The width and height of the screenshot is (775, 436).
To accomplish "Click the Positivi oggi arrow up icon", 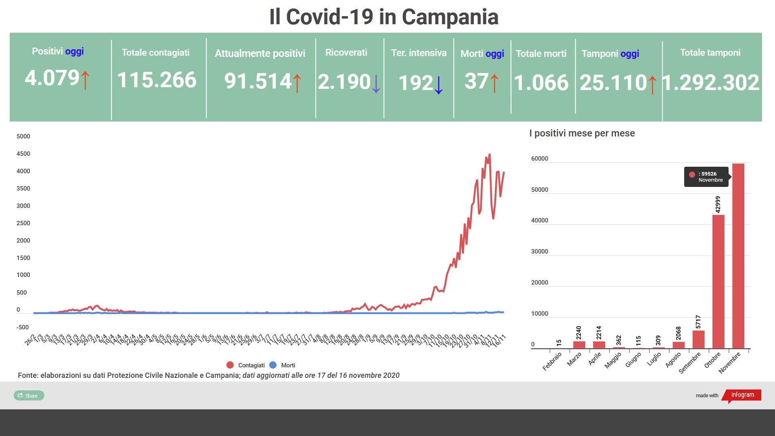I will 85,80.
